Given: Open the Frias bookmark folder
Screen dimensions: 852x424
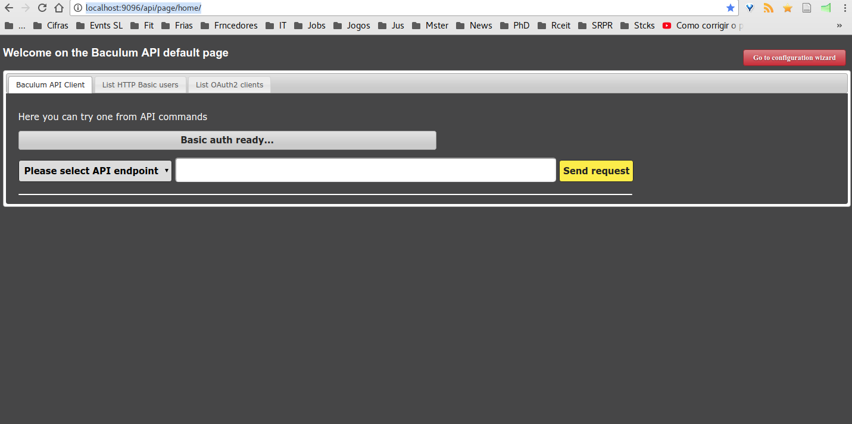Looking at the screenshot, I should [177, 26].
